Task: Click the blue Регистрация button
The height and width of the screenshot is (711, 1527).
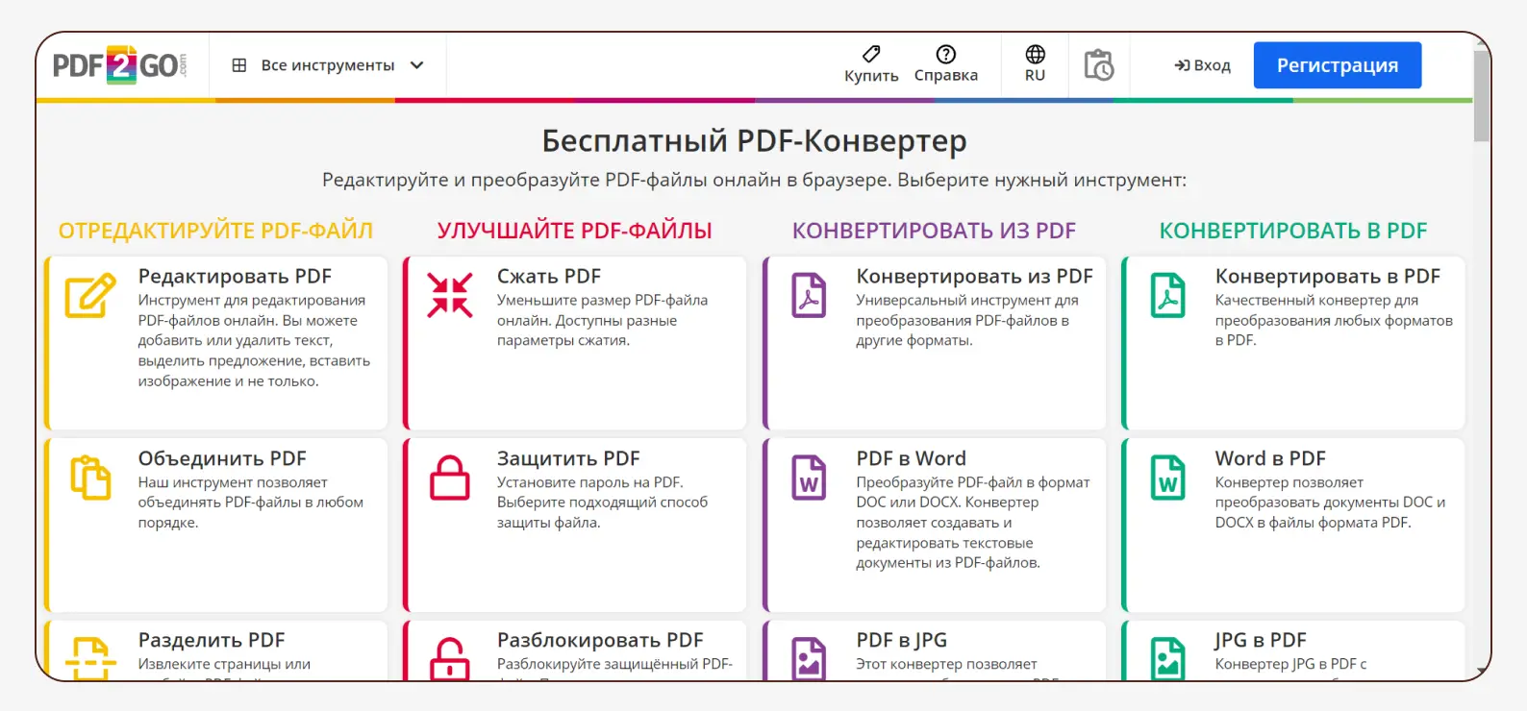Action: (1338, 65)
